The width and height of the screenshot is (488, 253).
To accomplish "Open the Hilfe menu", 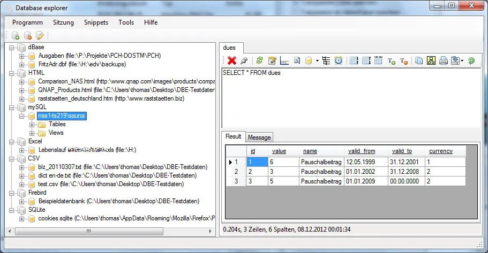I will pyautogui.click(x=151, y=22).
